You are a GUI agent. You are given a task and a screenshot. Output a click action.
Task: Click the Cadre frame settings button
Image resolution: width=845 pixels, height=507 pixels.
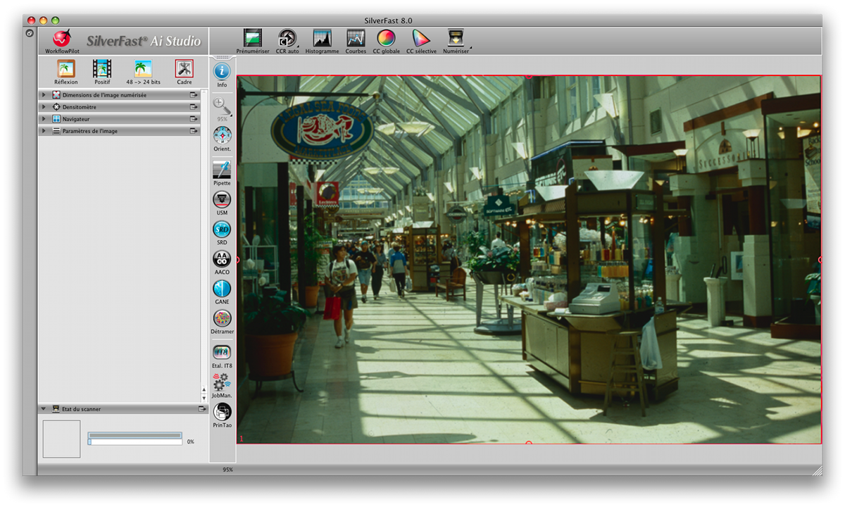coord(184,69)
